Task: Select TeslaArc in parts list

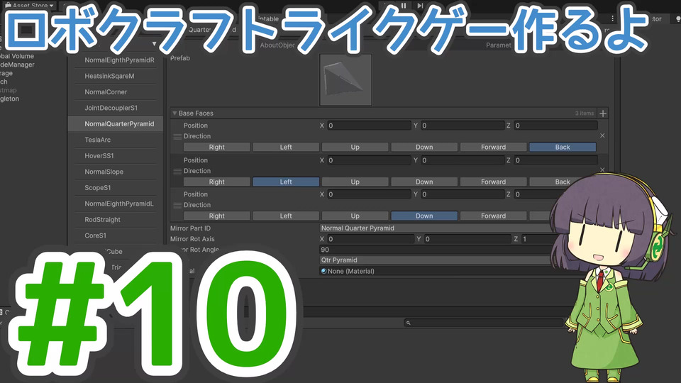Action: tap(98, 140)
